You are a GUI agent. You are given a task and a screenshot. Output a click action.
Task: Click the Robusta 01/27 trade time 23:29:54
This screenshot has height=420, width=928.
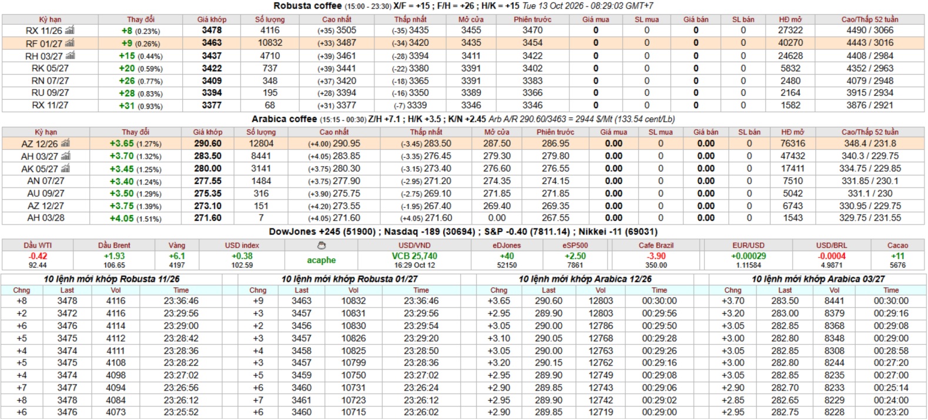pyautogui.click(x=421, y=325)
